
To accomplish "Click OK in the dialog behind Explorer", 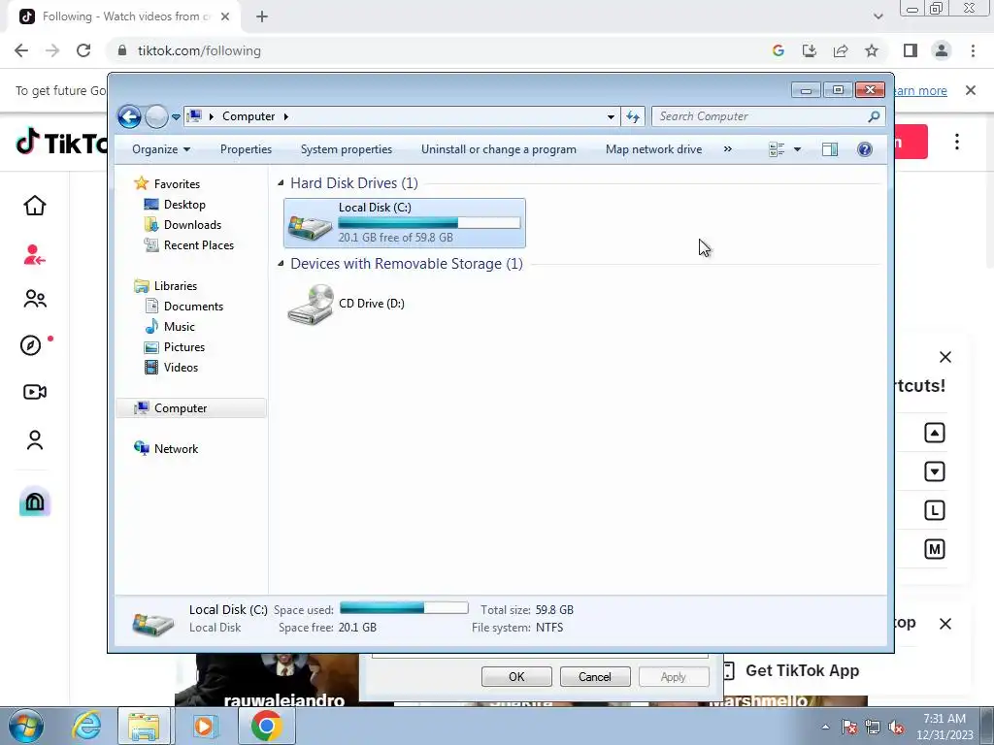I will pyautogui.click(x=516, y=676).
